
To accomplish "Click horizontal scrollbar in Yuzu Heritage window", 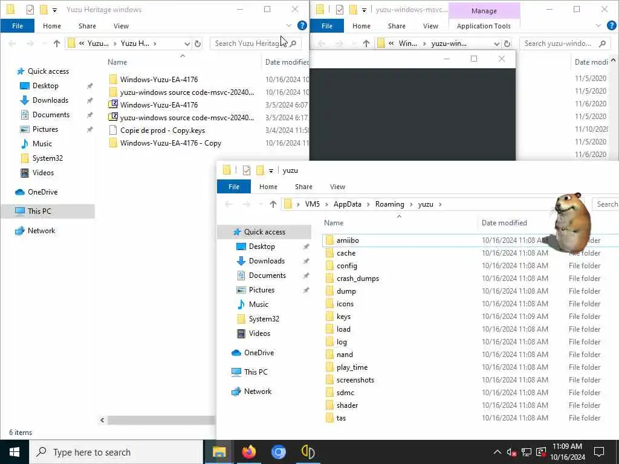I will [161, 420].
